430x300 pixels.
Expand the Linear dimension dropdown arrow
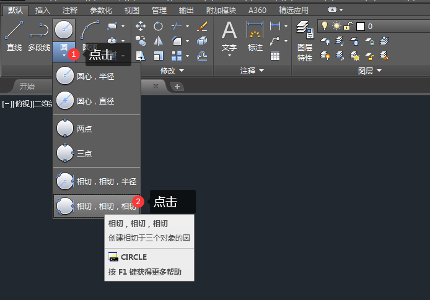tap(286, 26)
